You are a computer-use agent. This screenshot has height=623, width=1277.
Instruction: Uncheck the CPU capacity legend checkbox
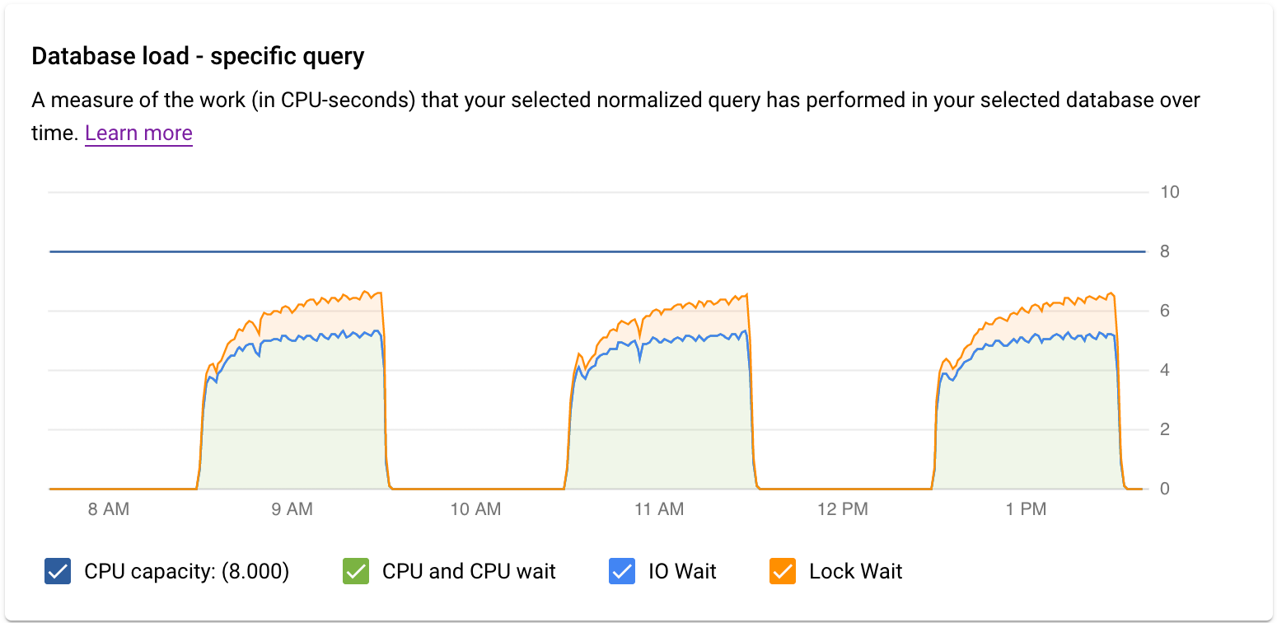56,571
